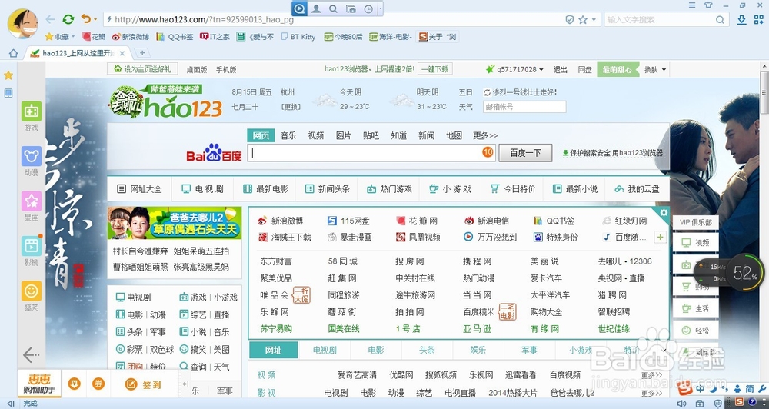The height and width of the screenshot is (409, 769).
Task: Open dropdown arrow next to clock icon
Action: [380, 8]
